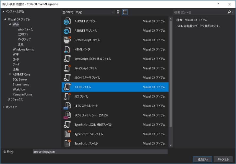Image resolution: width=236 pixels, height=164 pixels.
Task: Switch to medium icons list view
Action: tap(125, 12)
